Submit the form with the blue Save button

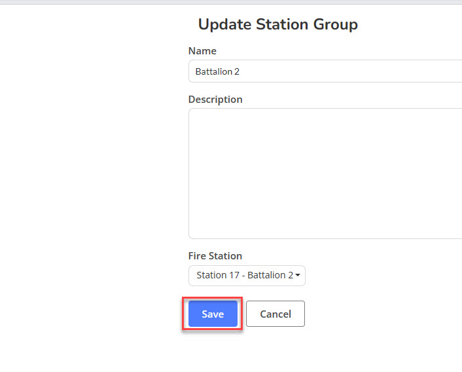(x=213, y=314)
